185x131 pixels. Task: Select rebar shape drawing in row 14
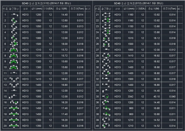[14, 91]
